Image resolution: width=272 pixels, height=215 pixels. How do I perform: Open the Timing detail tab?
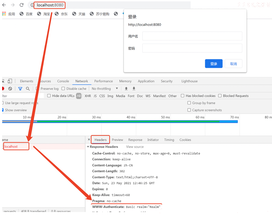click(x=169, y=140)
